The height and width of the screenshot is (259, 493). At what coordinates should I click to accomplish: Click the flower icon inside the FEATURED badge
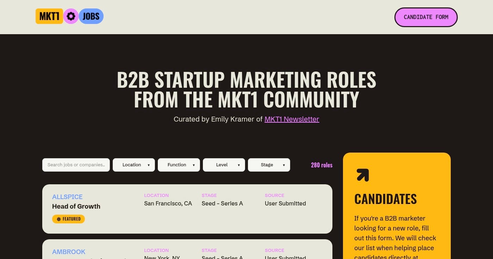58,219
